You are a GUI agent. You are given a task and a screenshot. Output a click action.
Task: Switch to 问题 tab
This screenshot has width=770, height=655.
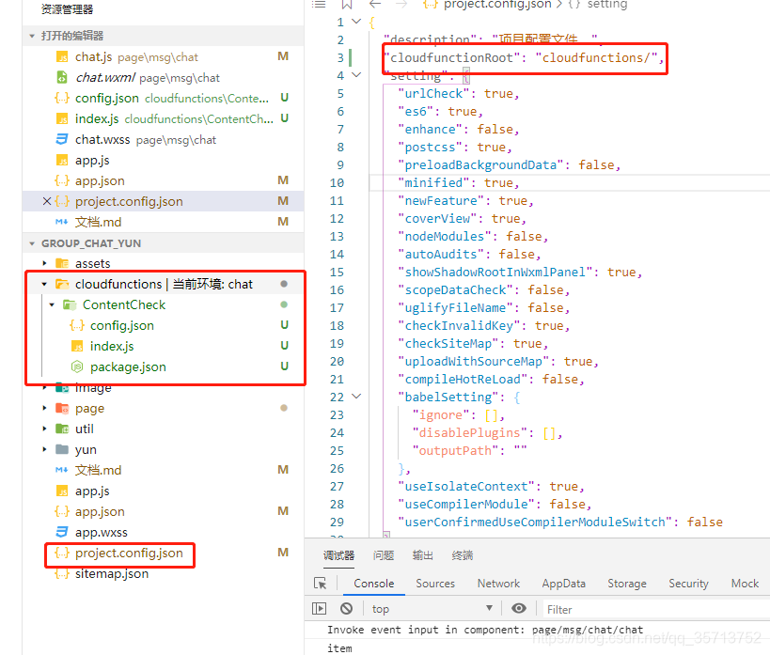pos(384,555)
